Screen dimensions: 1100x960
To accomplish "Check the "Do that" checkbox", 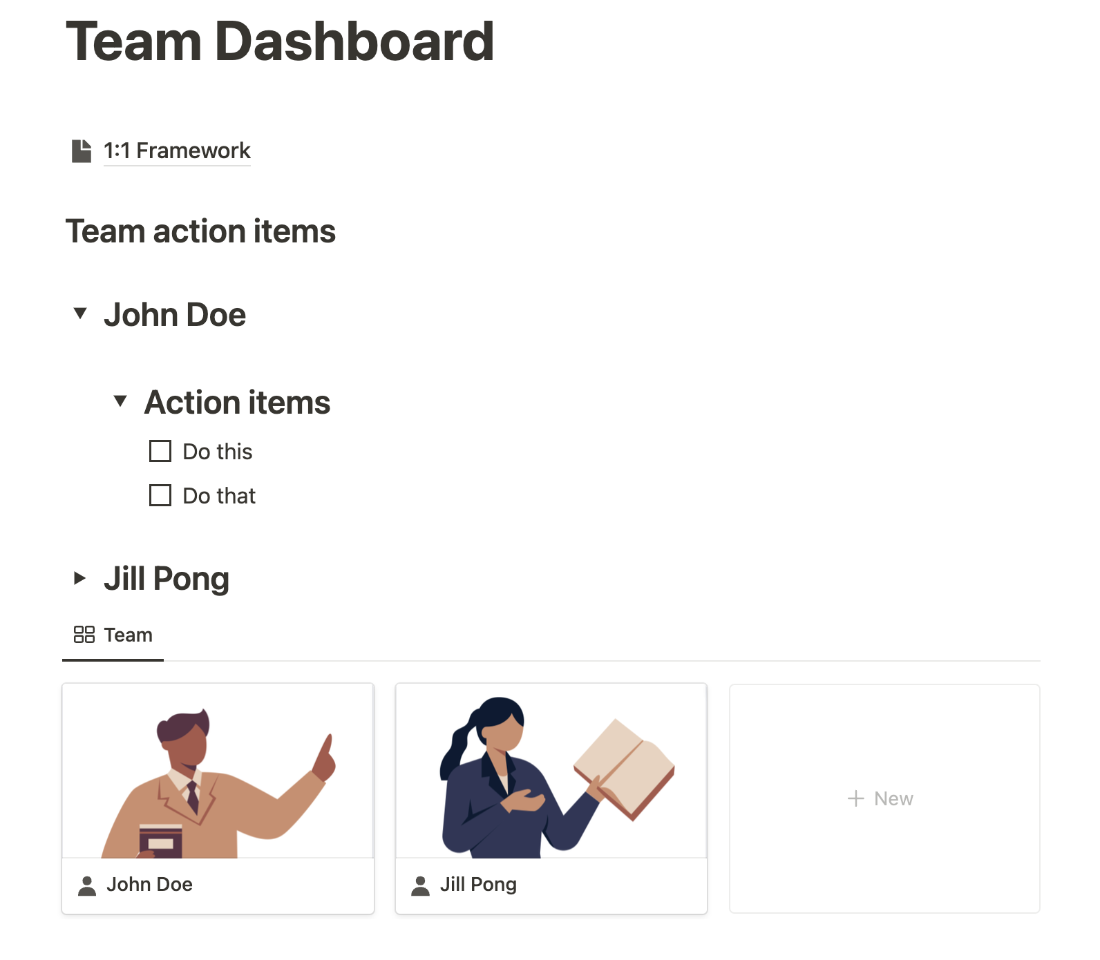I will (x=160, y=496).
